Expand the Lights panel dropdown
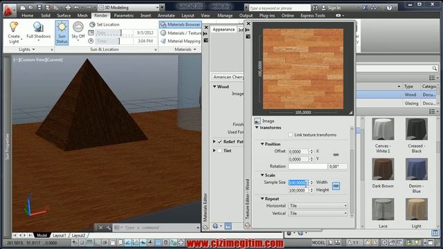 tap(27, 49)
